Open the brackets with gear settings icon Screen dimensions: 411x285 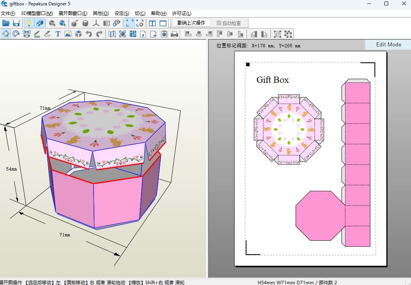(140, 23)
